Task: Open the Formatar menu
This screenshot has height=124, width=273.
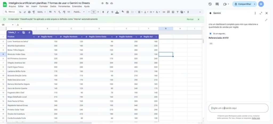Action: (43, 6)
